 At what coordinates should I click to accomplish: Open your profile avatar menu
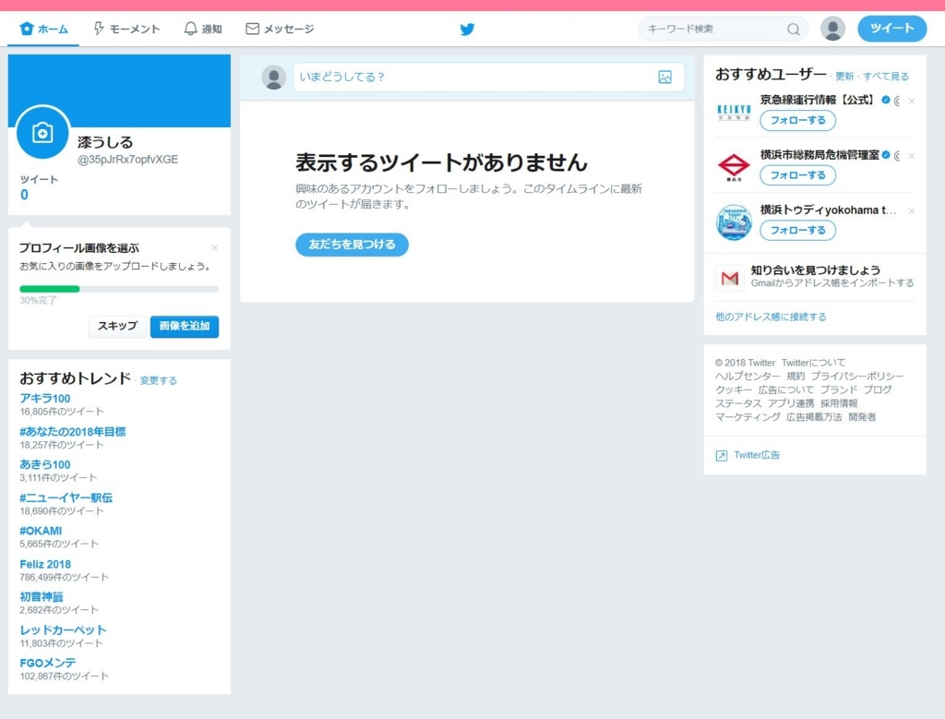[x=832, y=29]
